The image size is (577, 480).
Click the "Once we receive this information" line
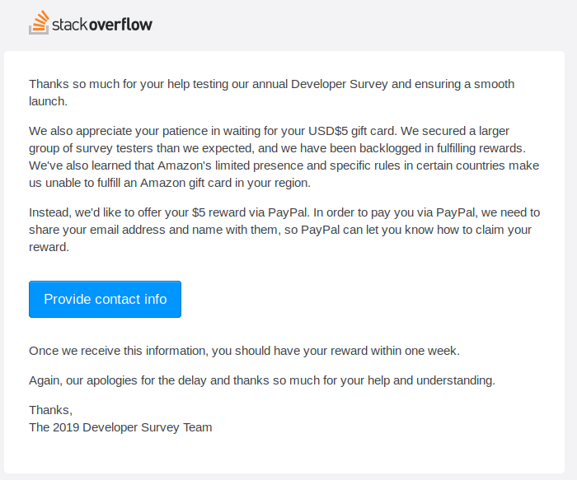click(119, 351)
